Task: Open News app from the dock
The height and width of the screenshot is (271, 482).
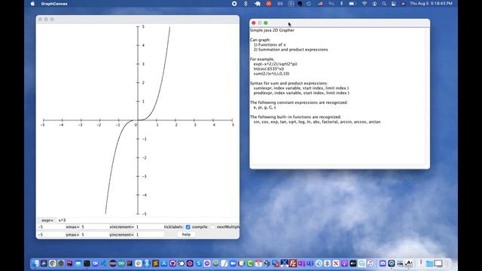Action: [x=336, y=263]
